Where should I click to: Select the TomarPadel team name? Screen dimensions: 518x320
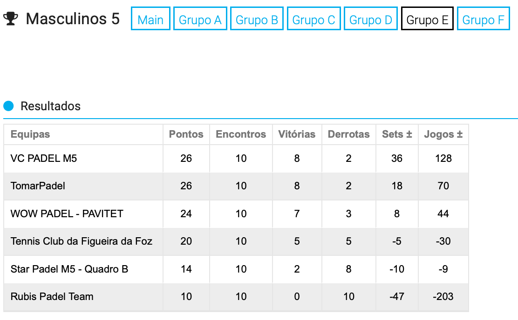coord(38,186)
